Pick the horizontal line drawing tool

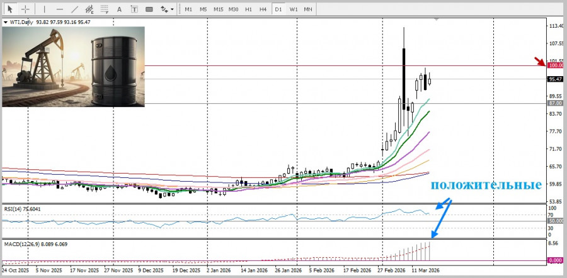point(59,9)
